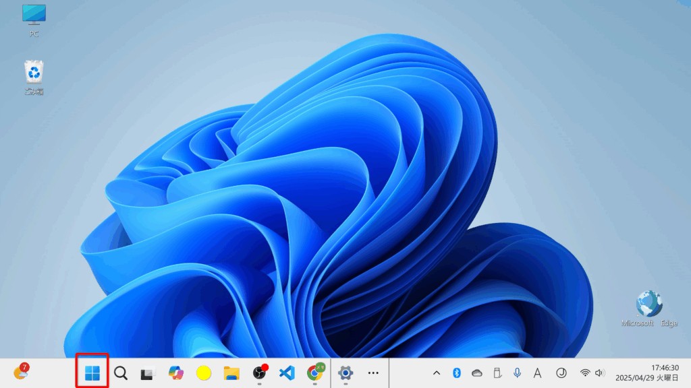Image resolution: width=691 pixels, height=388 pixels.
Task: Click the USB safely remove icon
Action: pos(497,373)
